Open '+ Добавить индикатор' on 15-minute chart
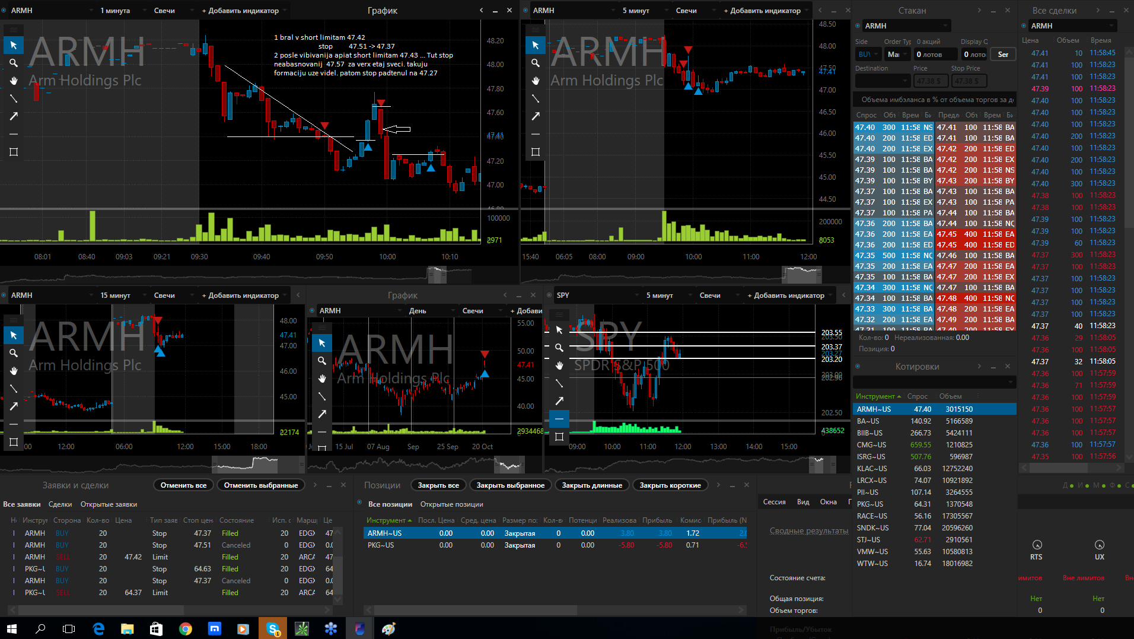The height and width of the screenshot is (639, 1134). [244, 295]
